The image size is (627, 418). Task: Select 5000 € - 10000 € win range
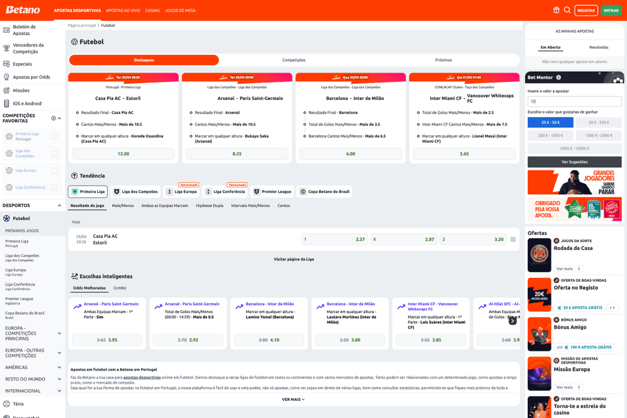click(x=575, y=149)
